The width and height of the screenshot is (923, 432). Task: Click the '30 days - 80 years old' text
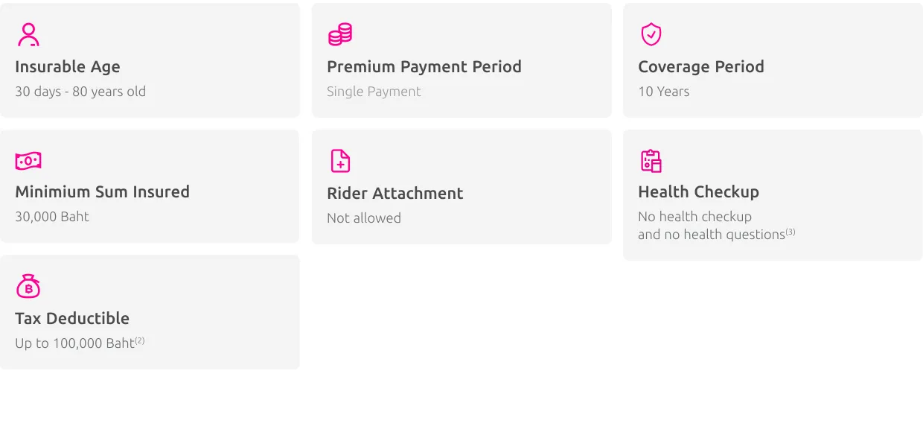pyautogui.click(x=80, y=92)
